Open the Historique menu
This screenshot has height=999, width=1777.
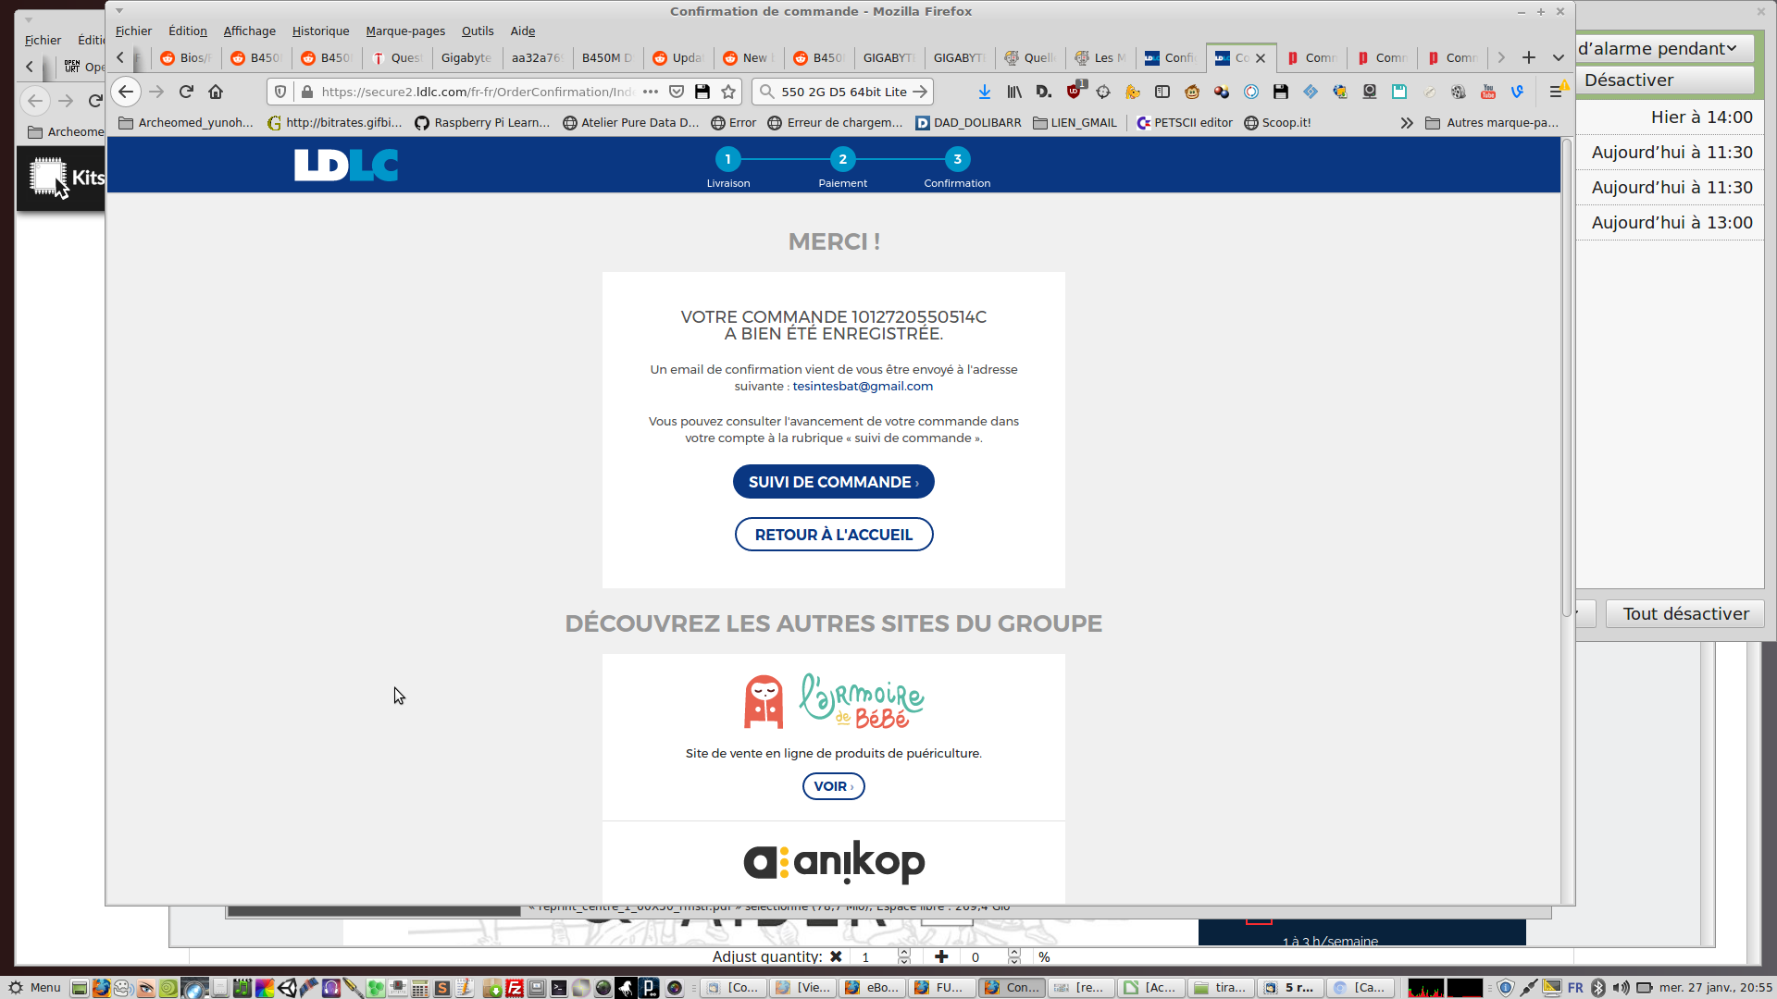320,31
